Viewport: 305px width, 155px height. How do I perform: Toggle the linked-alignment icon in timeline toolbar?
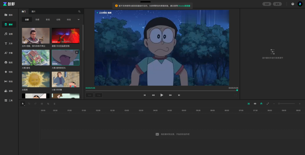(255, 104)
